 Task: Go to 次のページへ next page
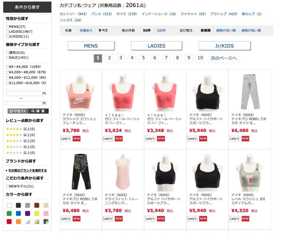pos(224,58)
